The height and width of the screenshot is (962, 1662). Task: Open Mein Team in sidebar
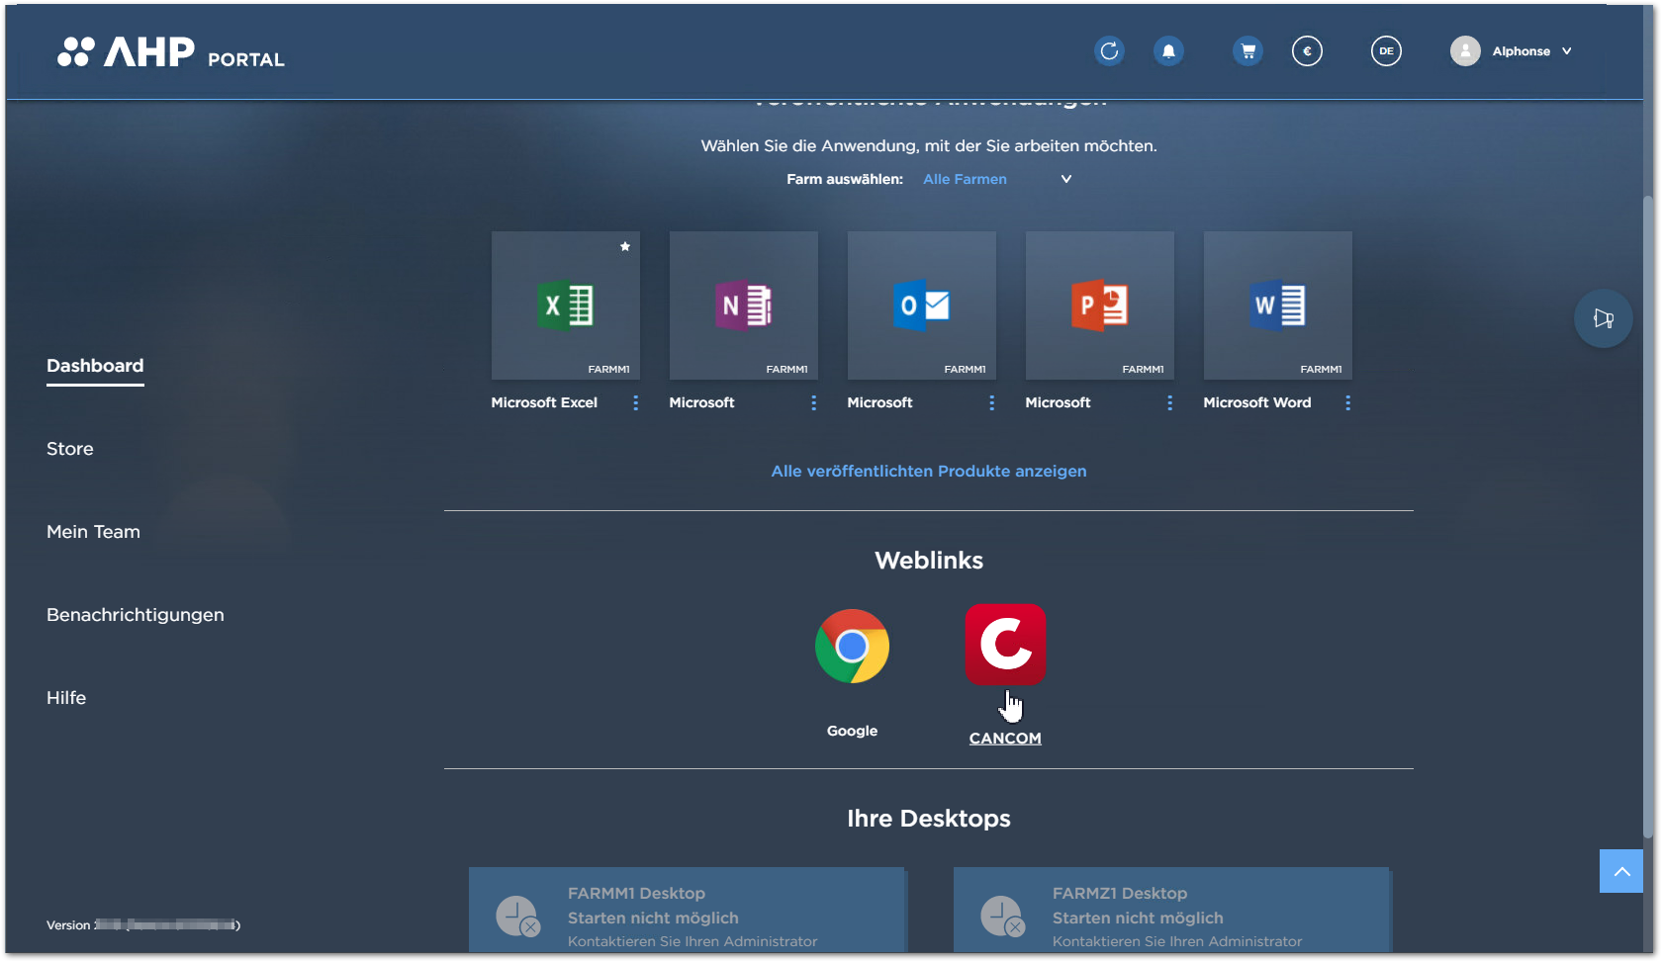pos(93,532)
